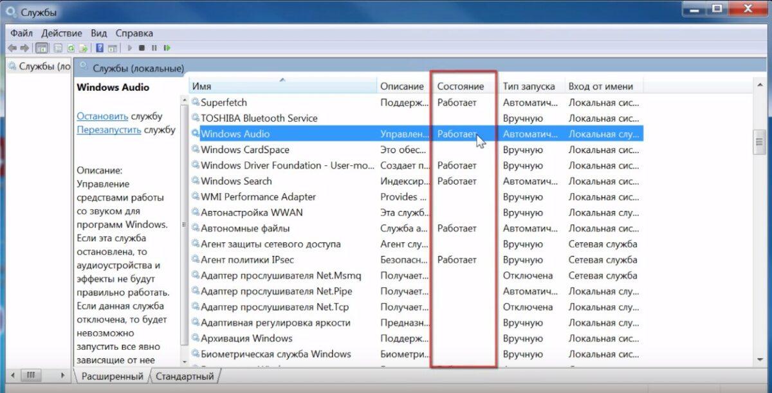The image size is (772, 393).
Task: Open Properties via the toolbar icon
Action: click(57, 48)
